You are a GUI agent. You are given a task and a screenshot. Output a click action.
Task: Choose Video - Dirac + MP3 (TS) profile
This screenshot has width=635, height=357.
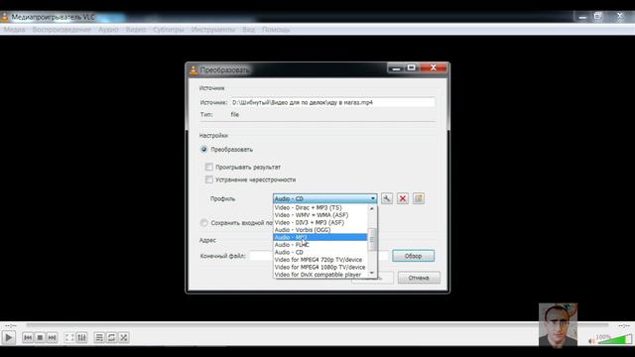[x=320, y=207]
